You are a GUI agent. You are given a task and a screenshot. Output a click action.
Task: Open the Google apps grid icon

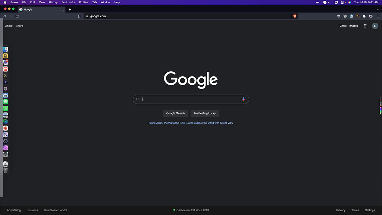click(366, 26)
